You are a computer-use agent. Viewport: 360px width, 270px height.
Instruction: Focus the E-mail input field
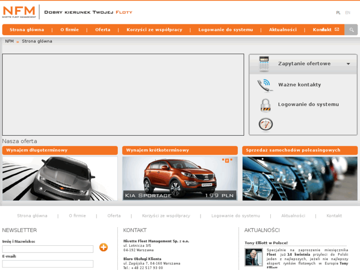[x=48, y=264]
